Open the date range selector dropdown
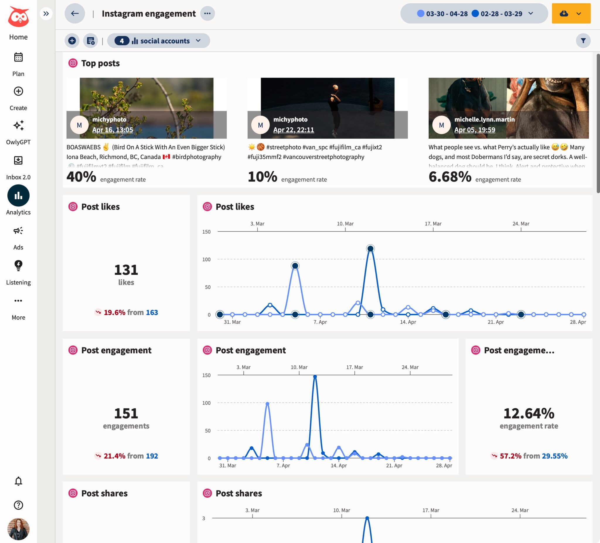The image size is (600, 543). point(531,13)
